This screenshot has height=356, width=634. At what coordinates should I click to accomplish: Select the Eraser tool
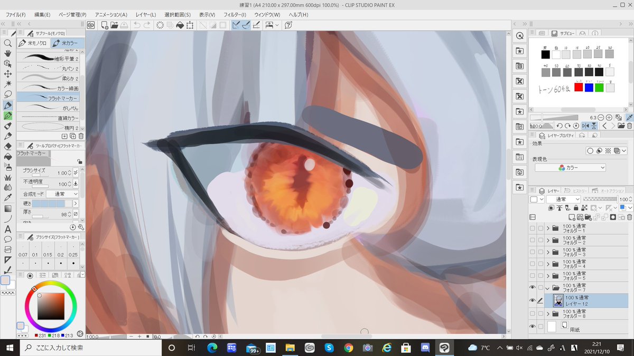pos(8,146)
